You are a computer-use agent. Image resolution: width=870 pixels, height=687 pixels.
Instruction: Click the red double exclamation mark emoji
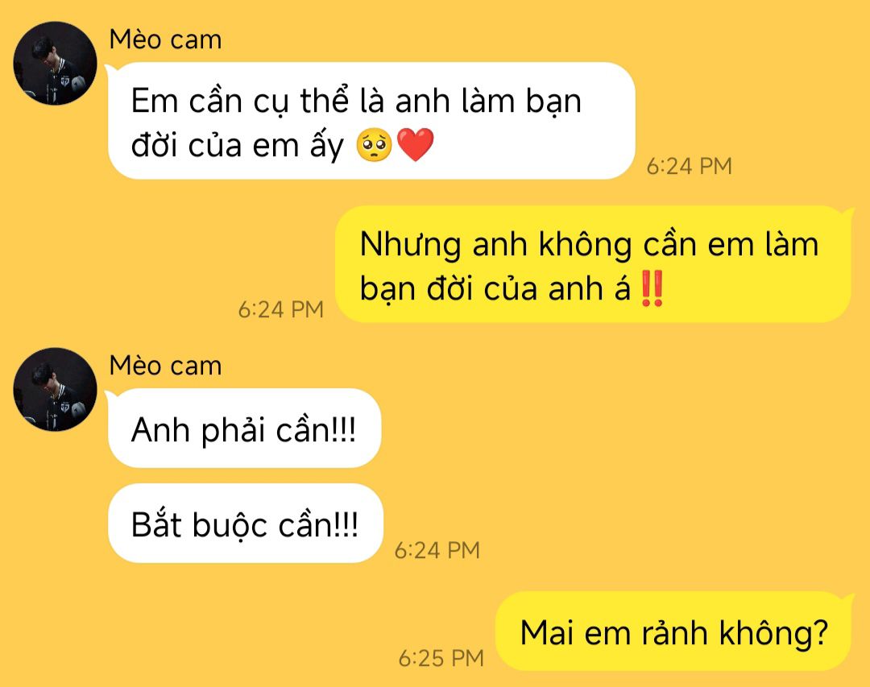[652, 288]
